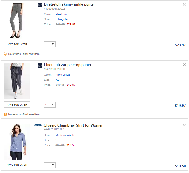
Task: Save Classic Chambray Shirt for later
Action: [17, 165]
